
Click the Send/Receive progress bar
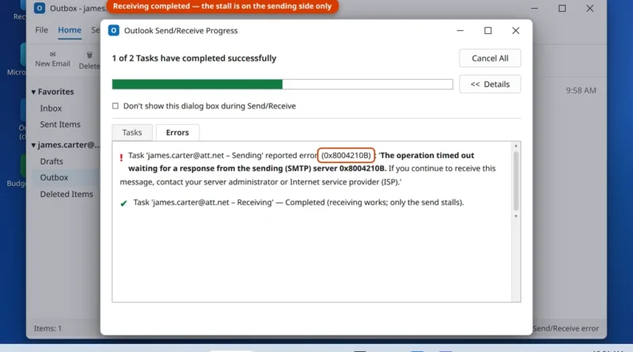282,84
